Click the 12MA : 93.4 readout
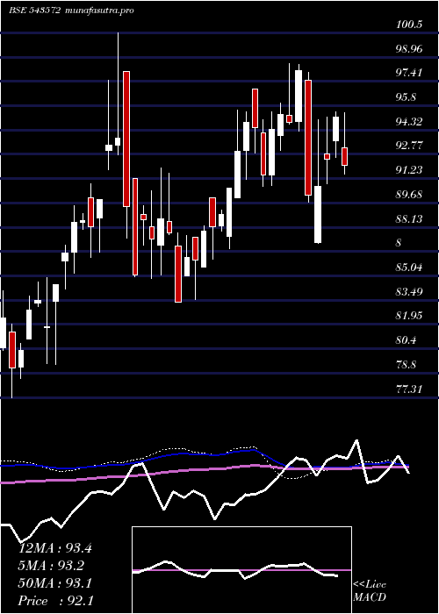The width and height of the screenshot is (439, 614). [55, 548]
